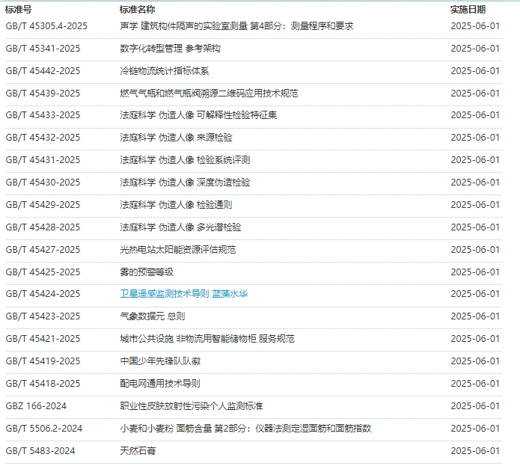The image size is (520, 475).
Task: Open 法庭科学 伪造人像 深度伪造检验
Action: pos(185,183)
